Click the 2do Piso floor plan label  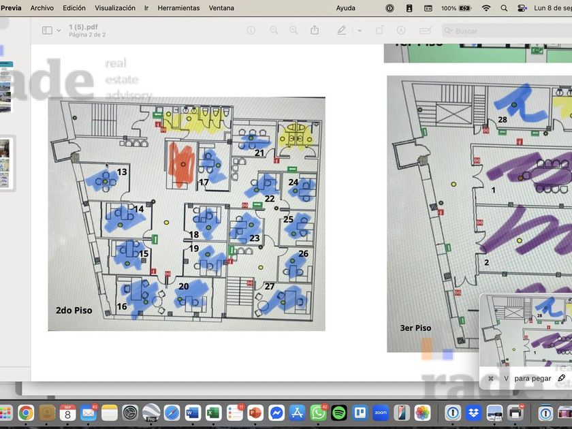74,311
